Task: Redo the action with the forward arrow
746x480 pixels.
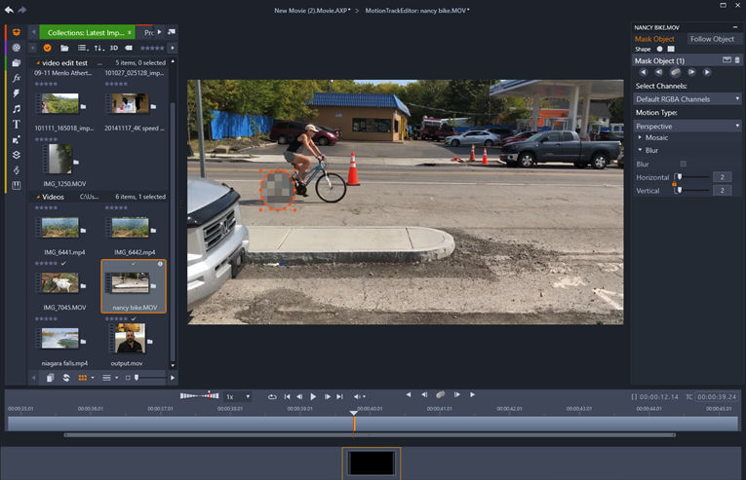Action: (22, 10)
